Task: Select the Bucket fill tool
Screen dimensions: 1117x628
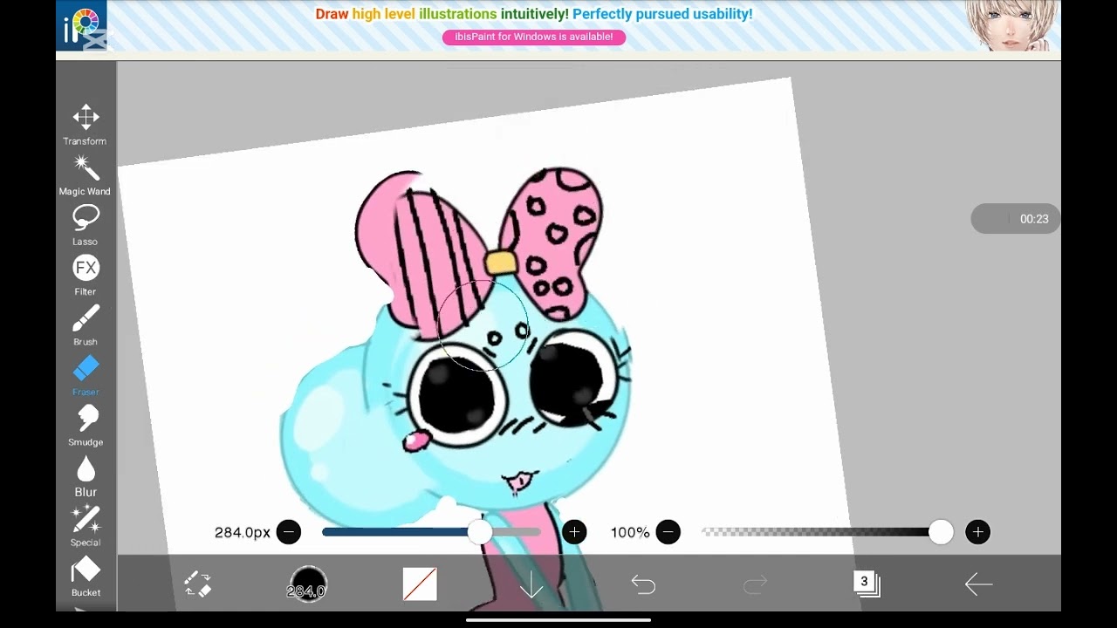Action: pos(86,577)
